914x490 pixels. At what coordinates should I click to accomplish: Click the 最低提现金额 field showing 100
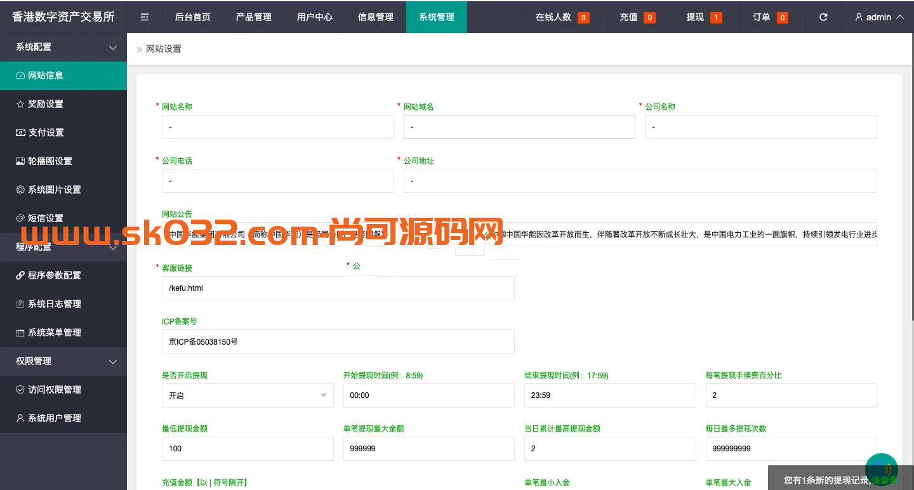click(x=248, y=449)
